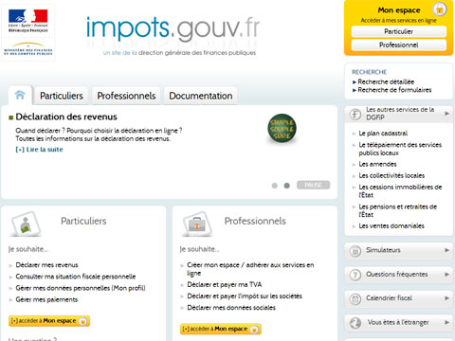Click the Ministère des Finances logo

coord(28,48)
